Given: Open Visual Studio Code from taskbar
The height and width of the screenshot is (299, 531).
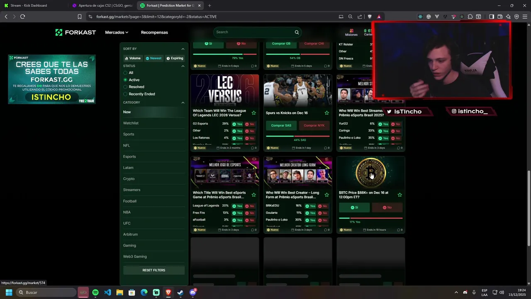Looking at the screenshot, I should pyautogui.click(x=107, y=292).
